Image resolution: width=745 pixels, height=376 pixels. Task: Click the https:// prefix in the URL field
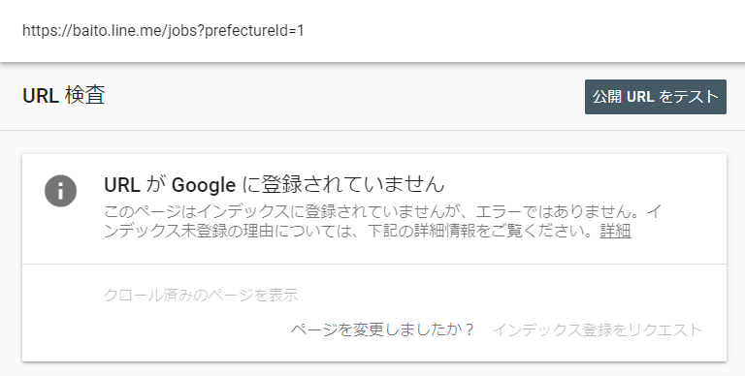coord(48,31)
